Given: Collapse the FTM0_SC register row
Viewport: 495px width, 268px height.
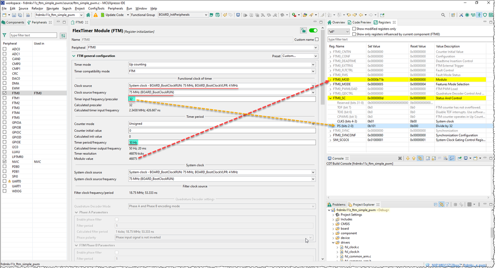Looking at the screenshot, I should pyautogui.click(x=330, y=98).
